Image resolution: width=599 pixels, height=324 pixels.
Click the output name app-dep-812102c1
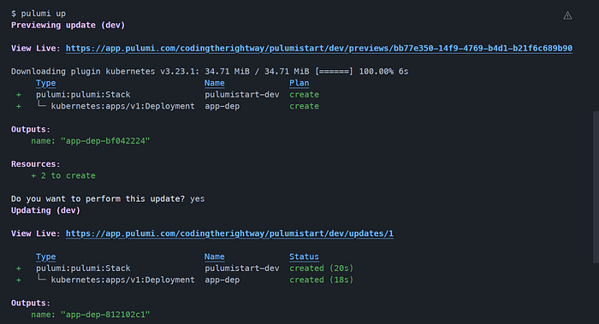click(x=105, y=315)
